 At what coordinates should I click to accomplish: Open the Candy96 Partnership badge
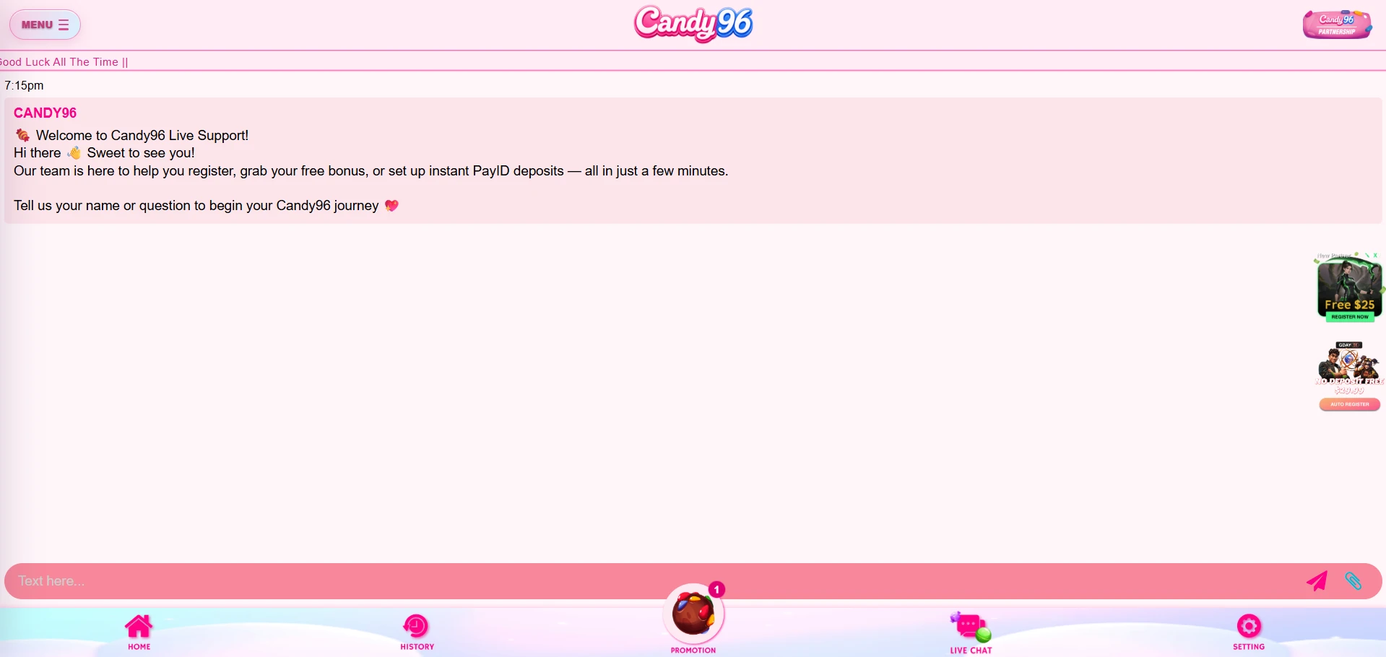click(1337, 25)
